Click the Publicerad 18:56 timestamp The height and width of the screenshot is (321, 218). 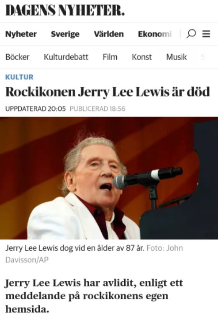pyautogui.click(x=97, y=109)
